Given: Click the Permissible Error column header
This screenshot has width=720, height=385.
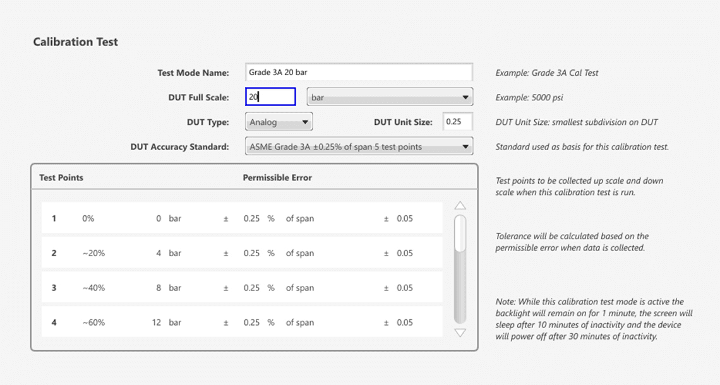Looking at the screenshot, I should pyautogui.click(x=277, y=177).
